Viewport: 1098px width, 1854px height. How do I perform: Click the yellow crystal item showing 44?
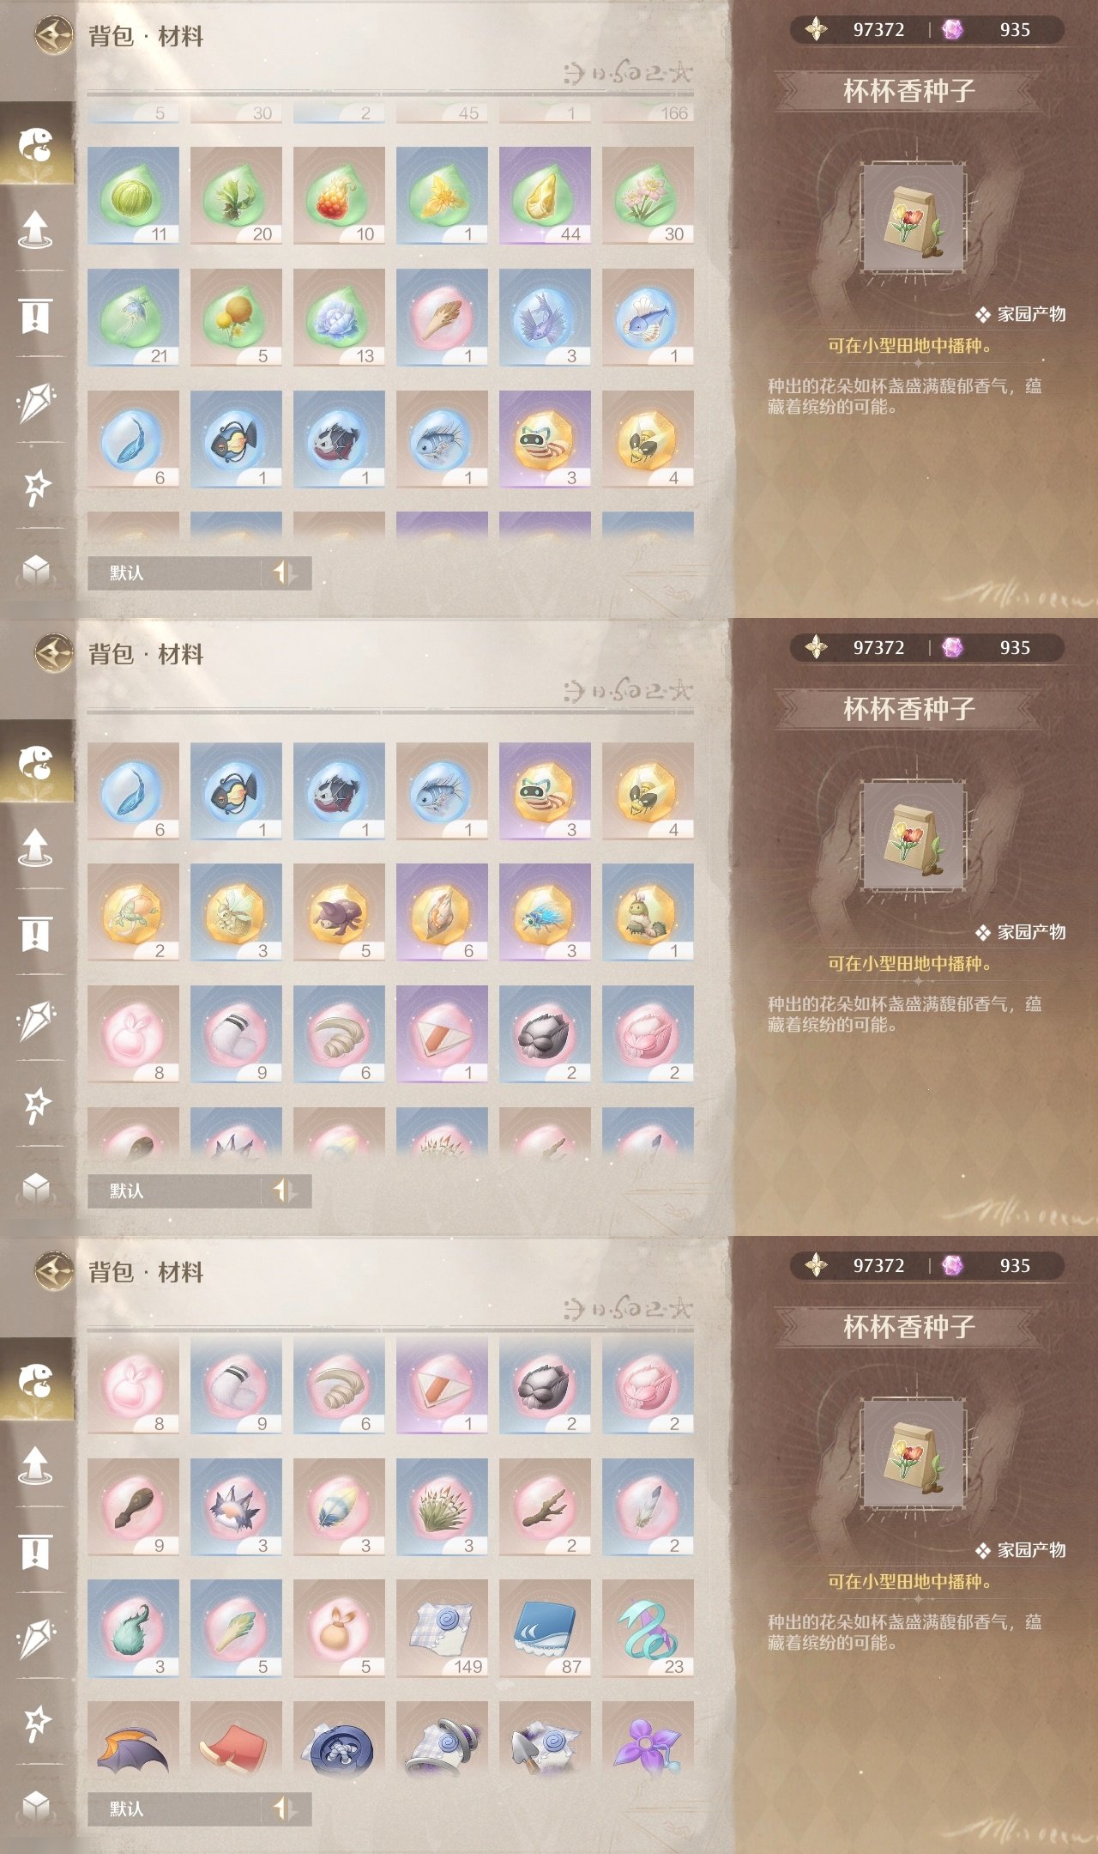click(x=545, y=196)
